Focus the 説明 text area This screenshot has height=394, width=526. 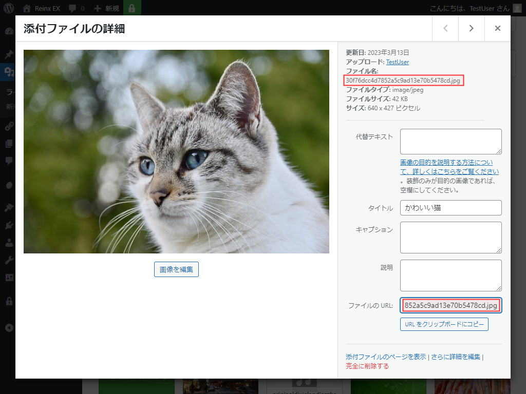(x=451, y=275)
